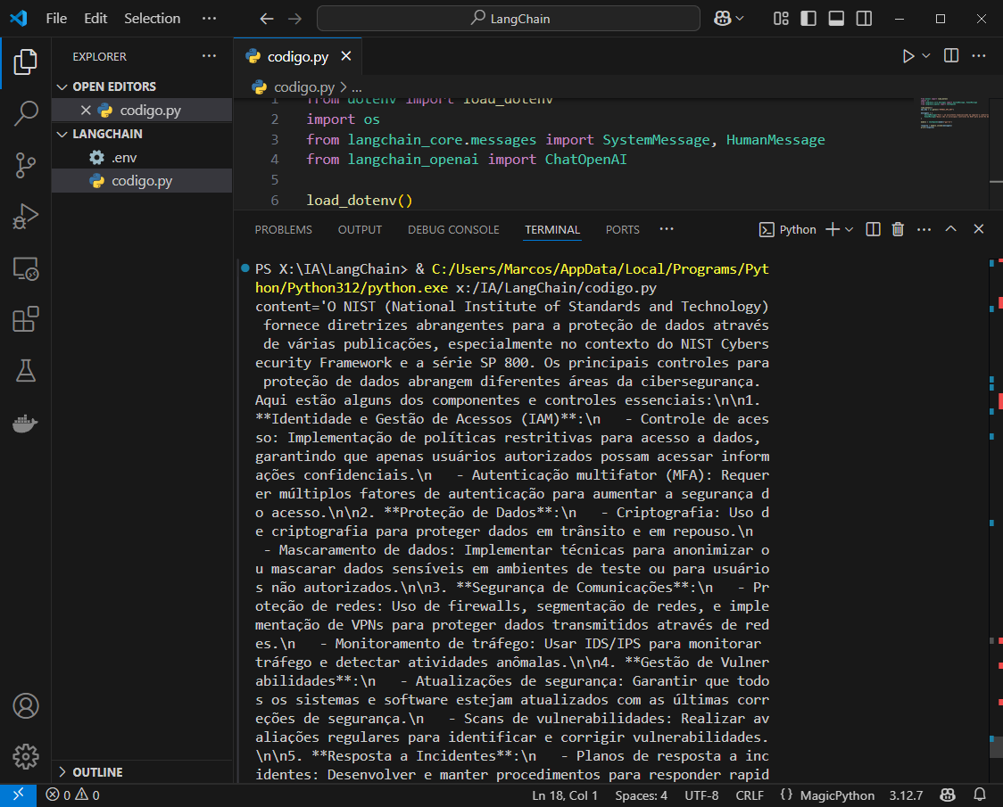Open the Explorer view in activity bar

tap(26, 62)
